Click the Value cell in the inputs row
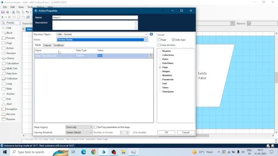Screen dimensions: 278x156 (x=123, y=56)
